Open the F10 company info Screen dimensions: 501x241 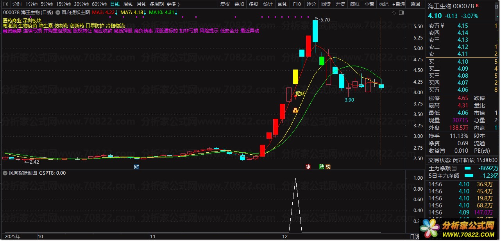pyautogui.click(x=297, y=4)
